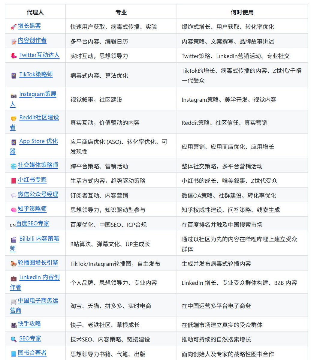This screenshot has height=360, width=314.
Task: Click the speech bubble icon beside 微信公众号经理
Action: click(14, 195)
